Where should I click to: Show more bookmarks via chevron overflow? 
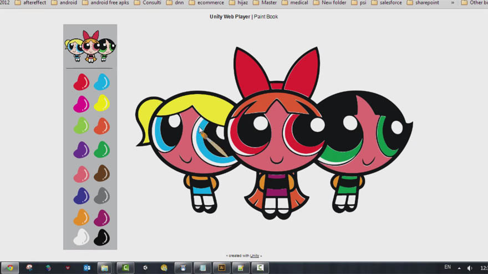(x=453, y=3)
